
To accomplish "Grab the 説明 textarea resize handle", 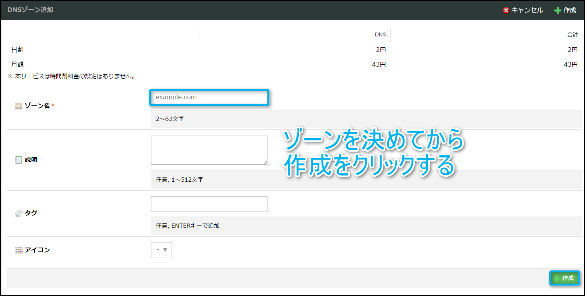I will tap(265, 162).
